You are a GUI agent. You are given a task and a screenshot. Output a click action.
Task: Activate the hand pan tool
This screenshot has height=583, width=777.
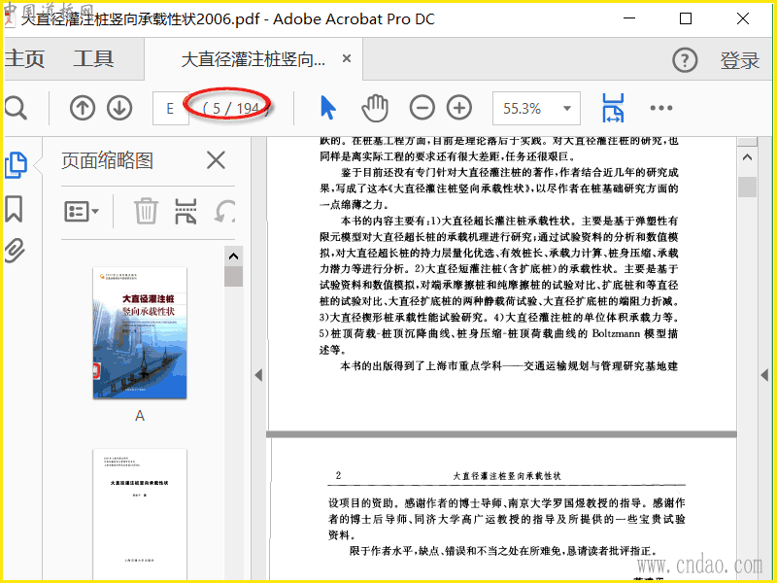click(375, 108)
